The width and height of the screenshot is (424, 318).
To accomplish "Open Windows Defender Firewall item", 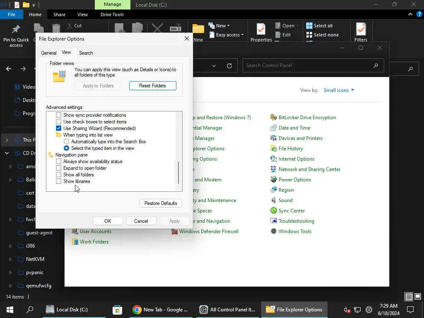I will pos(205,231).
